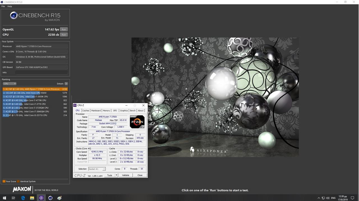
Task: Click the Validate button in CPU-Z
Action: [126, 175]
